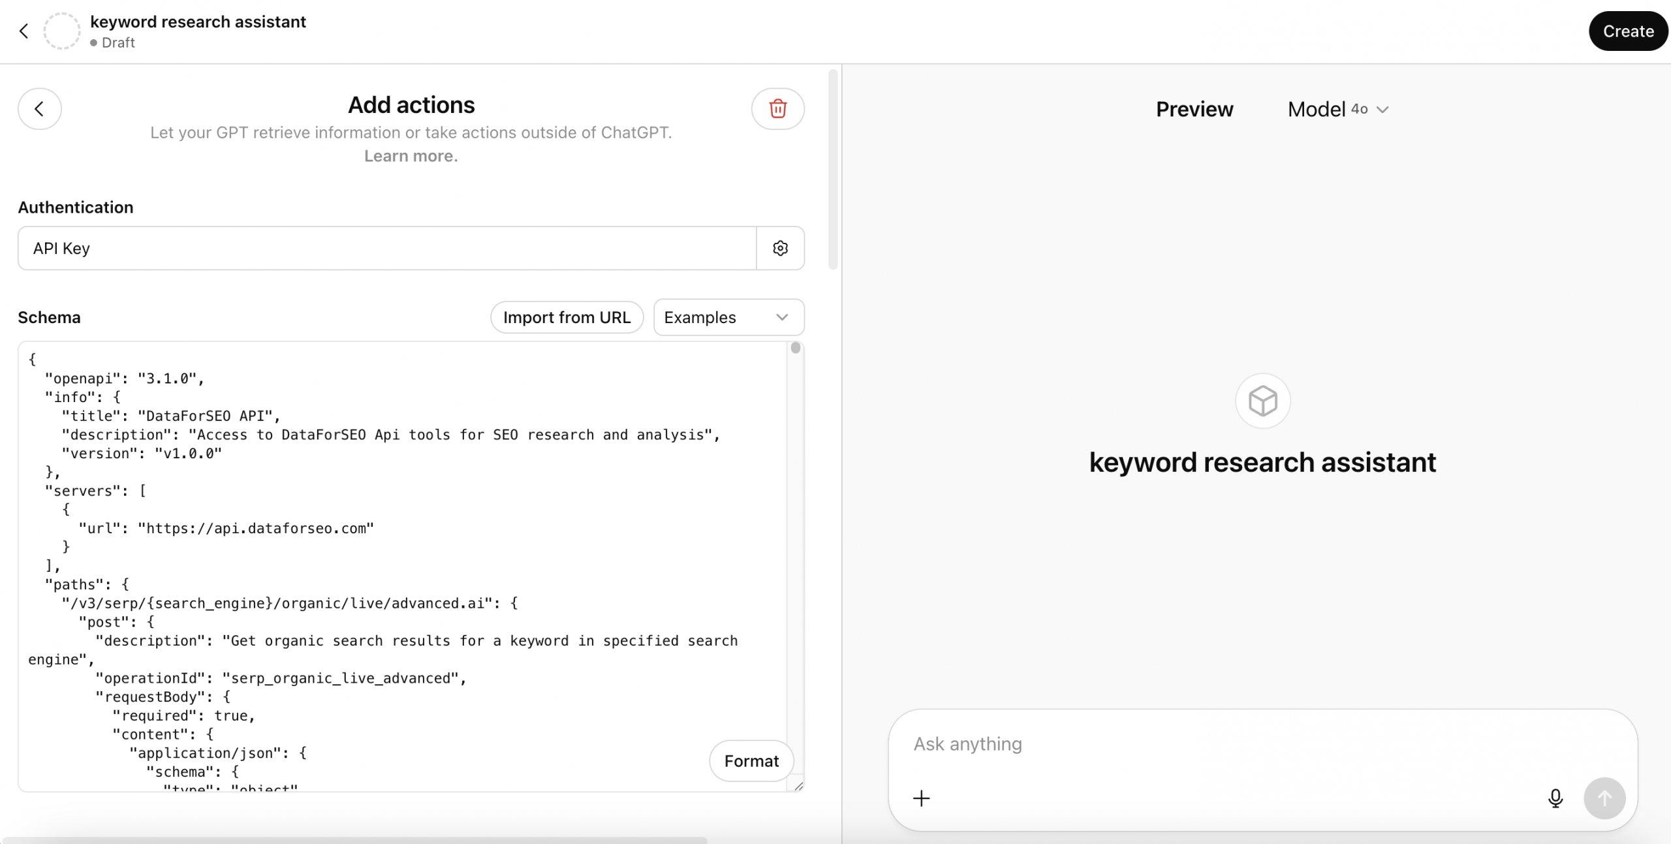Click the "application/json" line in schema
Screen dimensions: 1671x844
(217, 753)
